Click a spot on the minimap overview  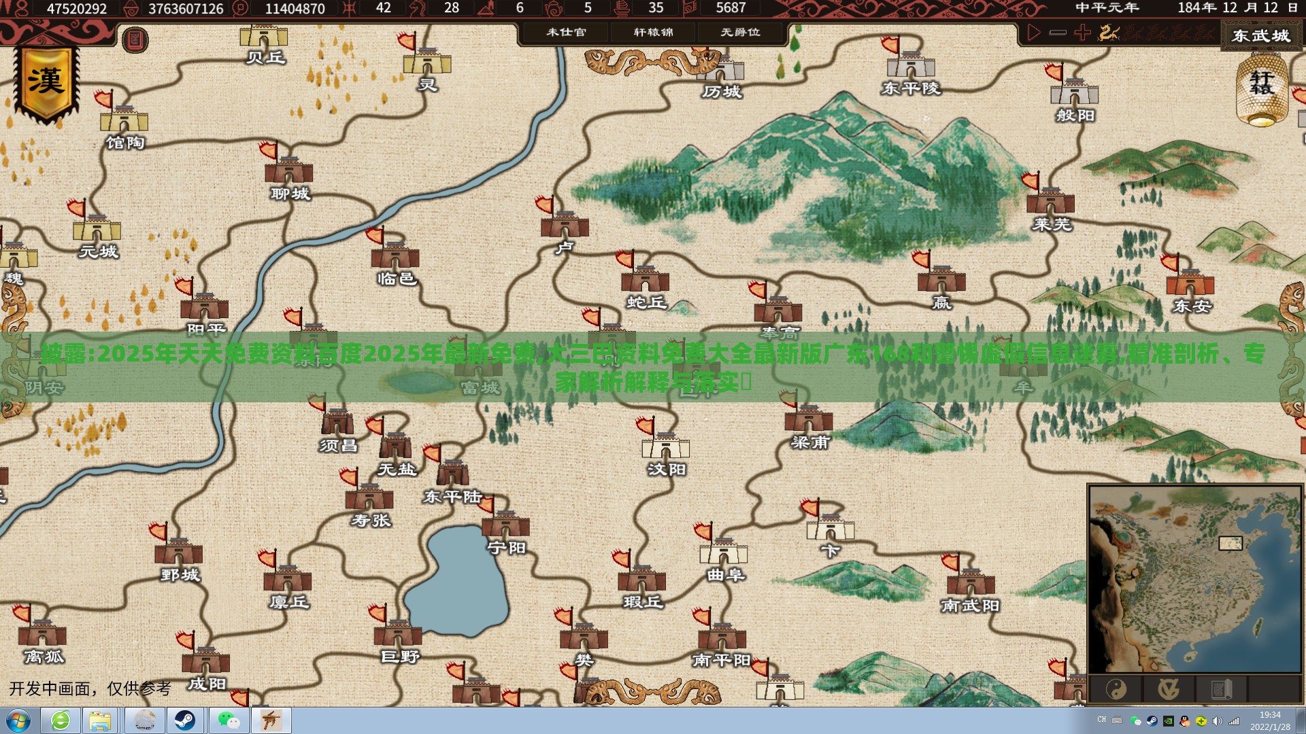click(x=1195, y=579)
